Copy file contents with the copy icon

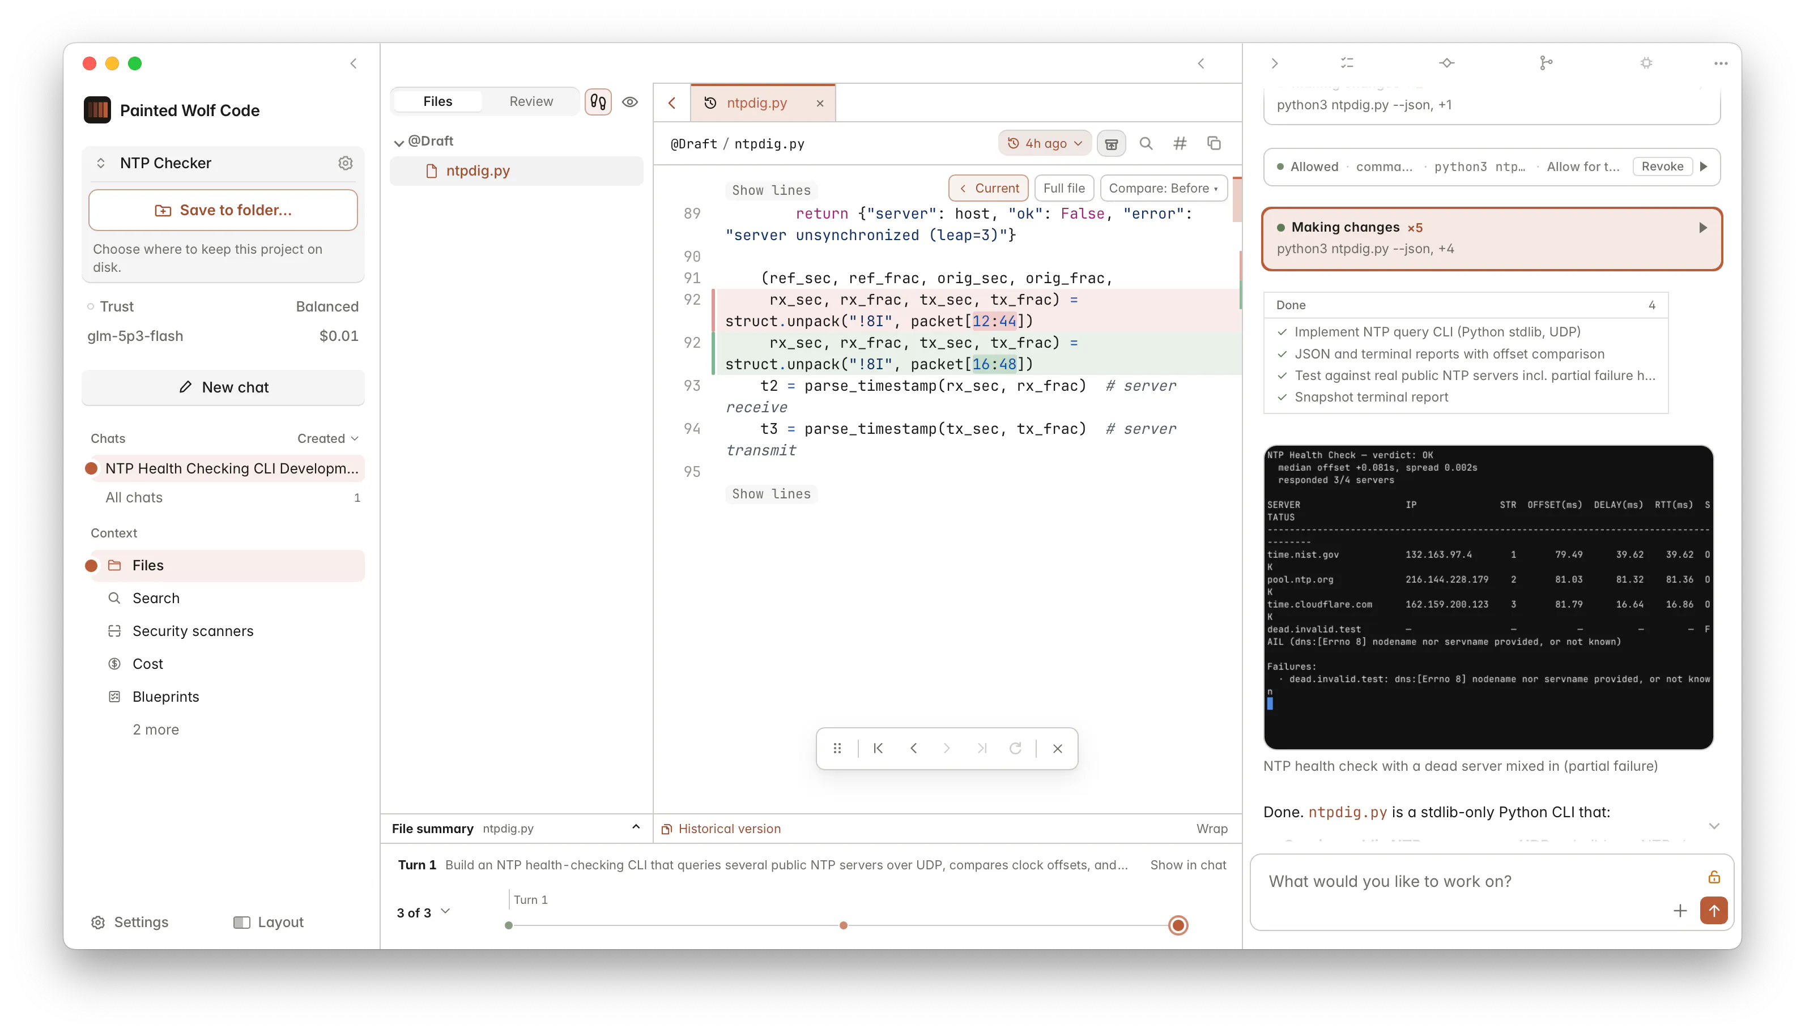point(1214,144)
